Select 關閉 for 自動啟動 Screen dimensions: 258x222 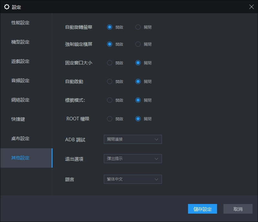[138, 81]
